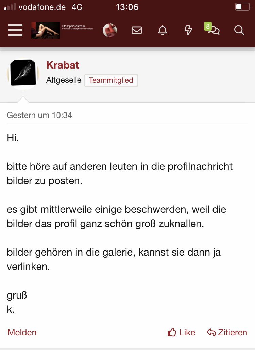Tap the forum header logo image
Screen dimensions: 255x350
[x=46, y=30]
